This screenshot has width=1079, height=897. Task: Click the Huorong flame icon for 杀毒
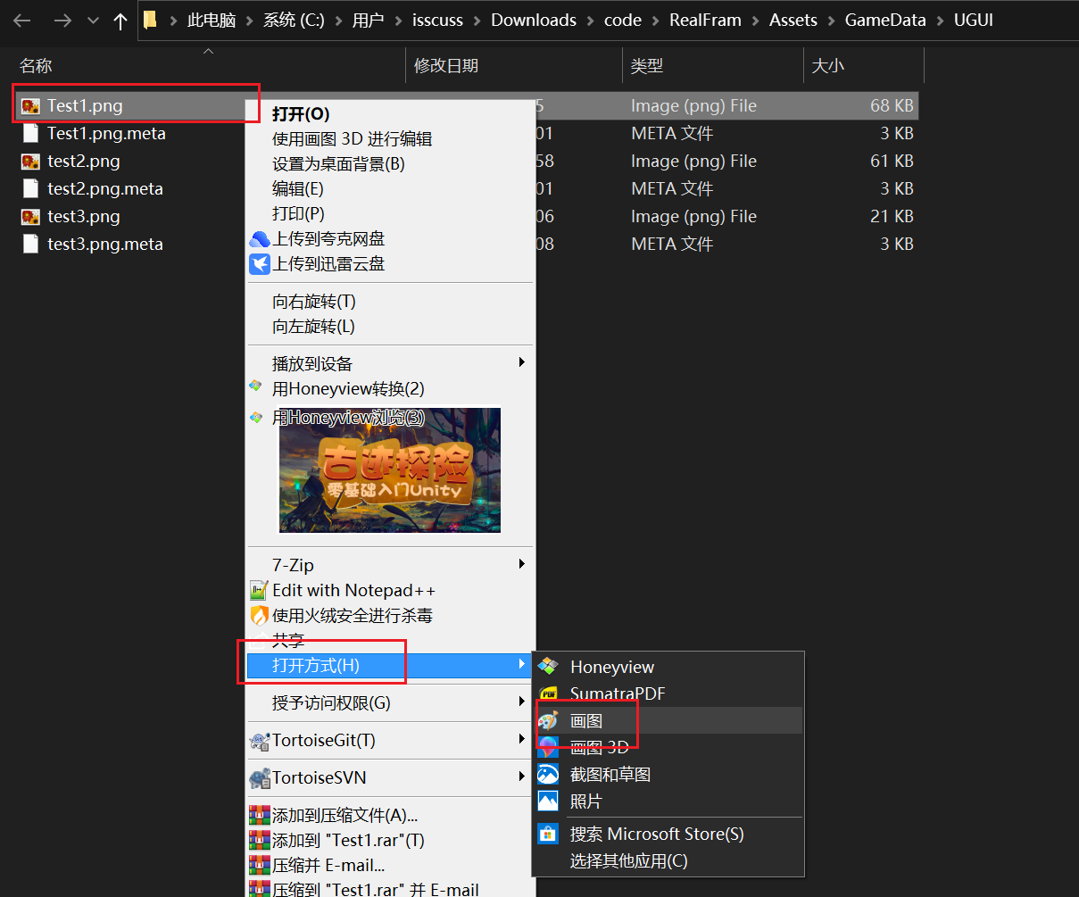pyautogui.click(x=259, y=616)
